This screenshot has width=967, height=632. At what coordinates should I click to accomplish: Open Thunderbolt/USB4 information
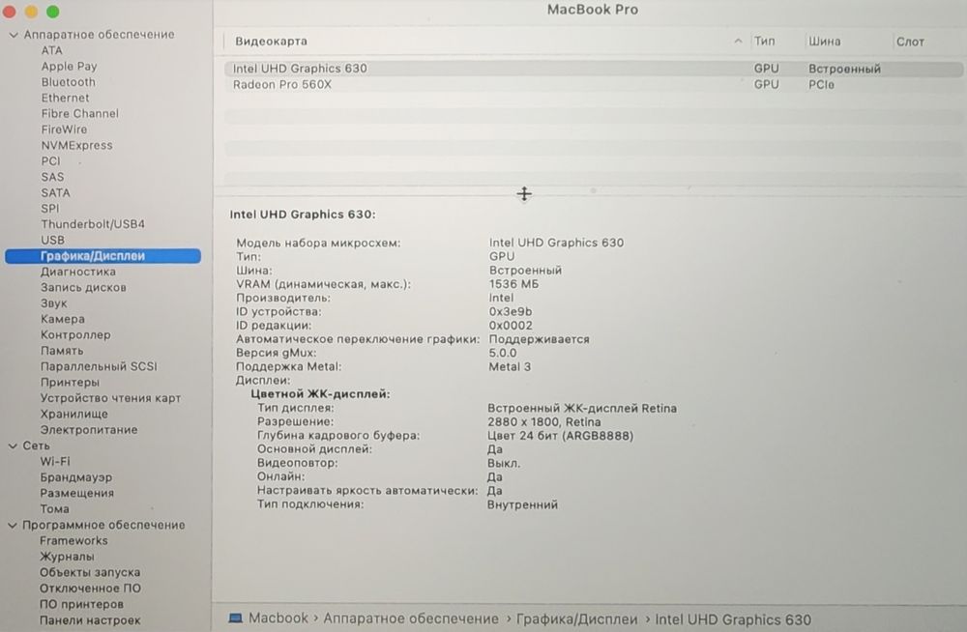point(93,224)
